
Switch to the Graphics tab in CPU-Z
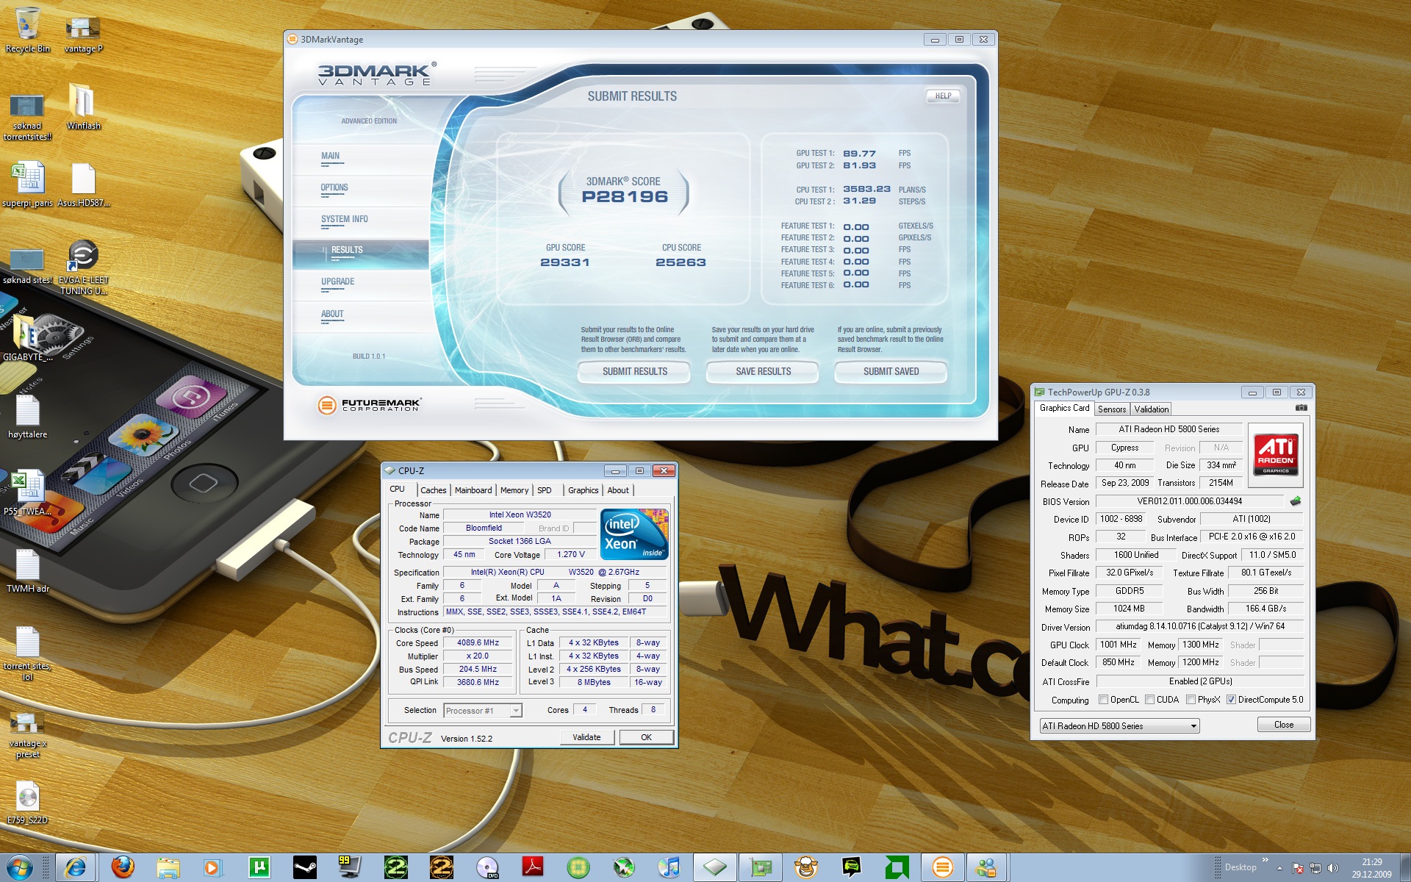583,490
